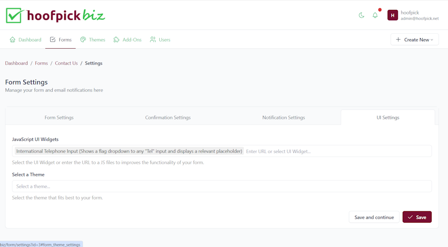Image resolution: width=448 pixels, height=247 pixels.
Task: Click the Form Settings page heading
Action: pyautogui.click(x=26, y=82)
